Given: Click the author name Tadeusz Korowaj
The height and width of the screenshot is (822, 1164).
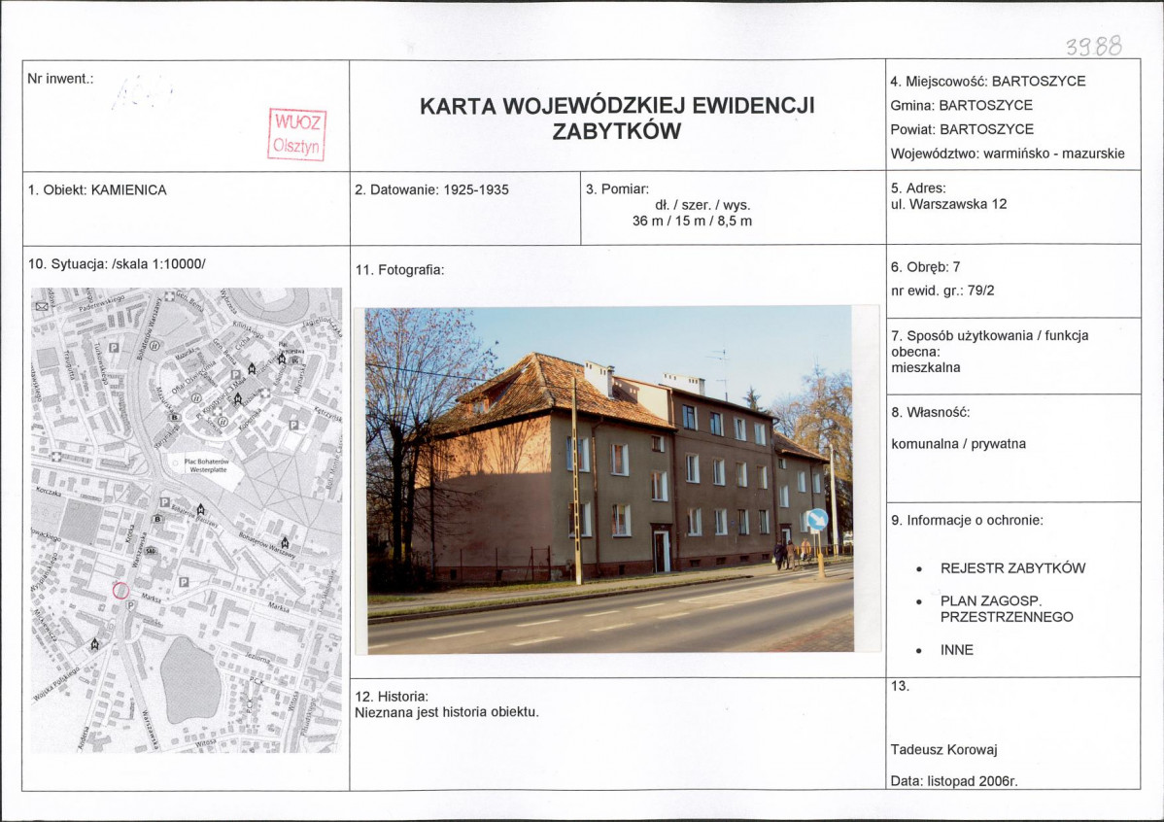Looking at the screenshot, I should click(x=943, y=749).
